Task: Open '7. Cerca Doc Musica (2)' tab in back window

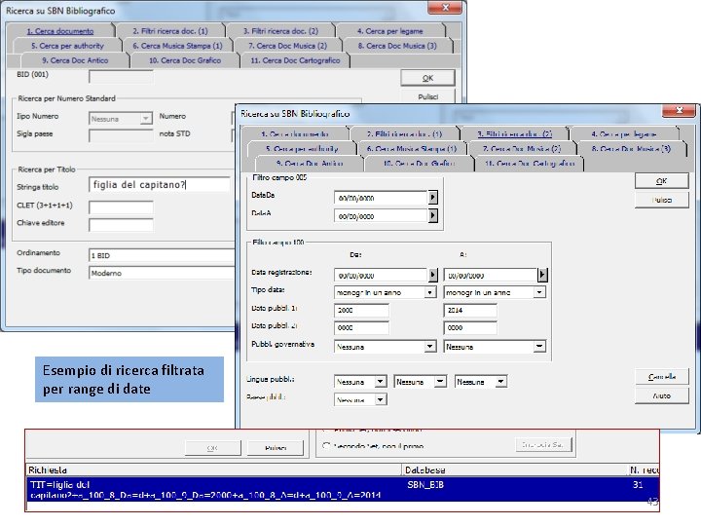Action: pos(287,46)
